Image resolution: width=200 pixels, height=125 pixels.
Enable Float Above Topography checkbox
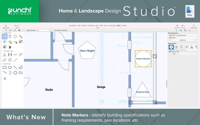coord(53,30)
